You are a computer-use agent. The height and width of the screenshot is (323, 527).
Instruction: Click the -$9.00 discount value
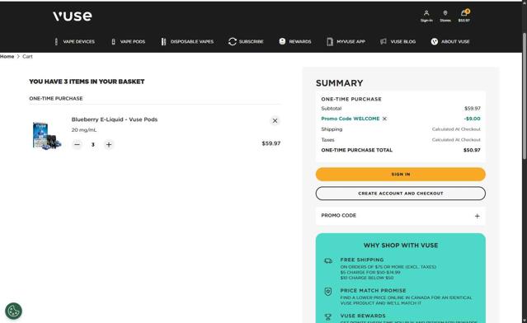(x=473, y=119)
